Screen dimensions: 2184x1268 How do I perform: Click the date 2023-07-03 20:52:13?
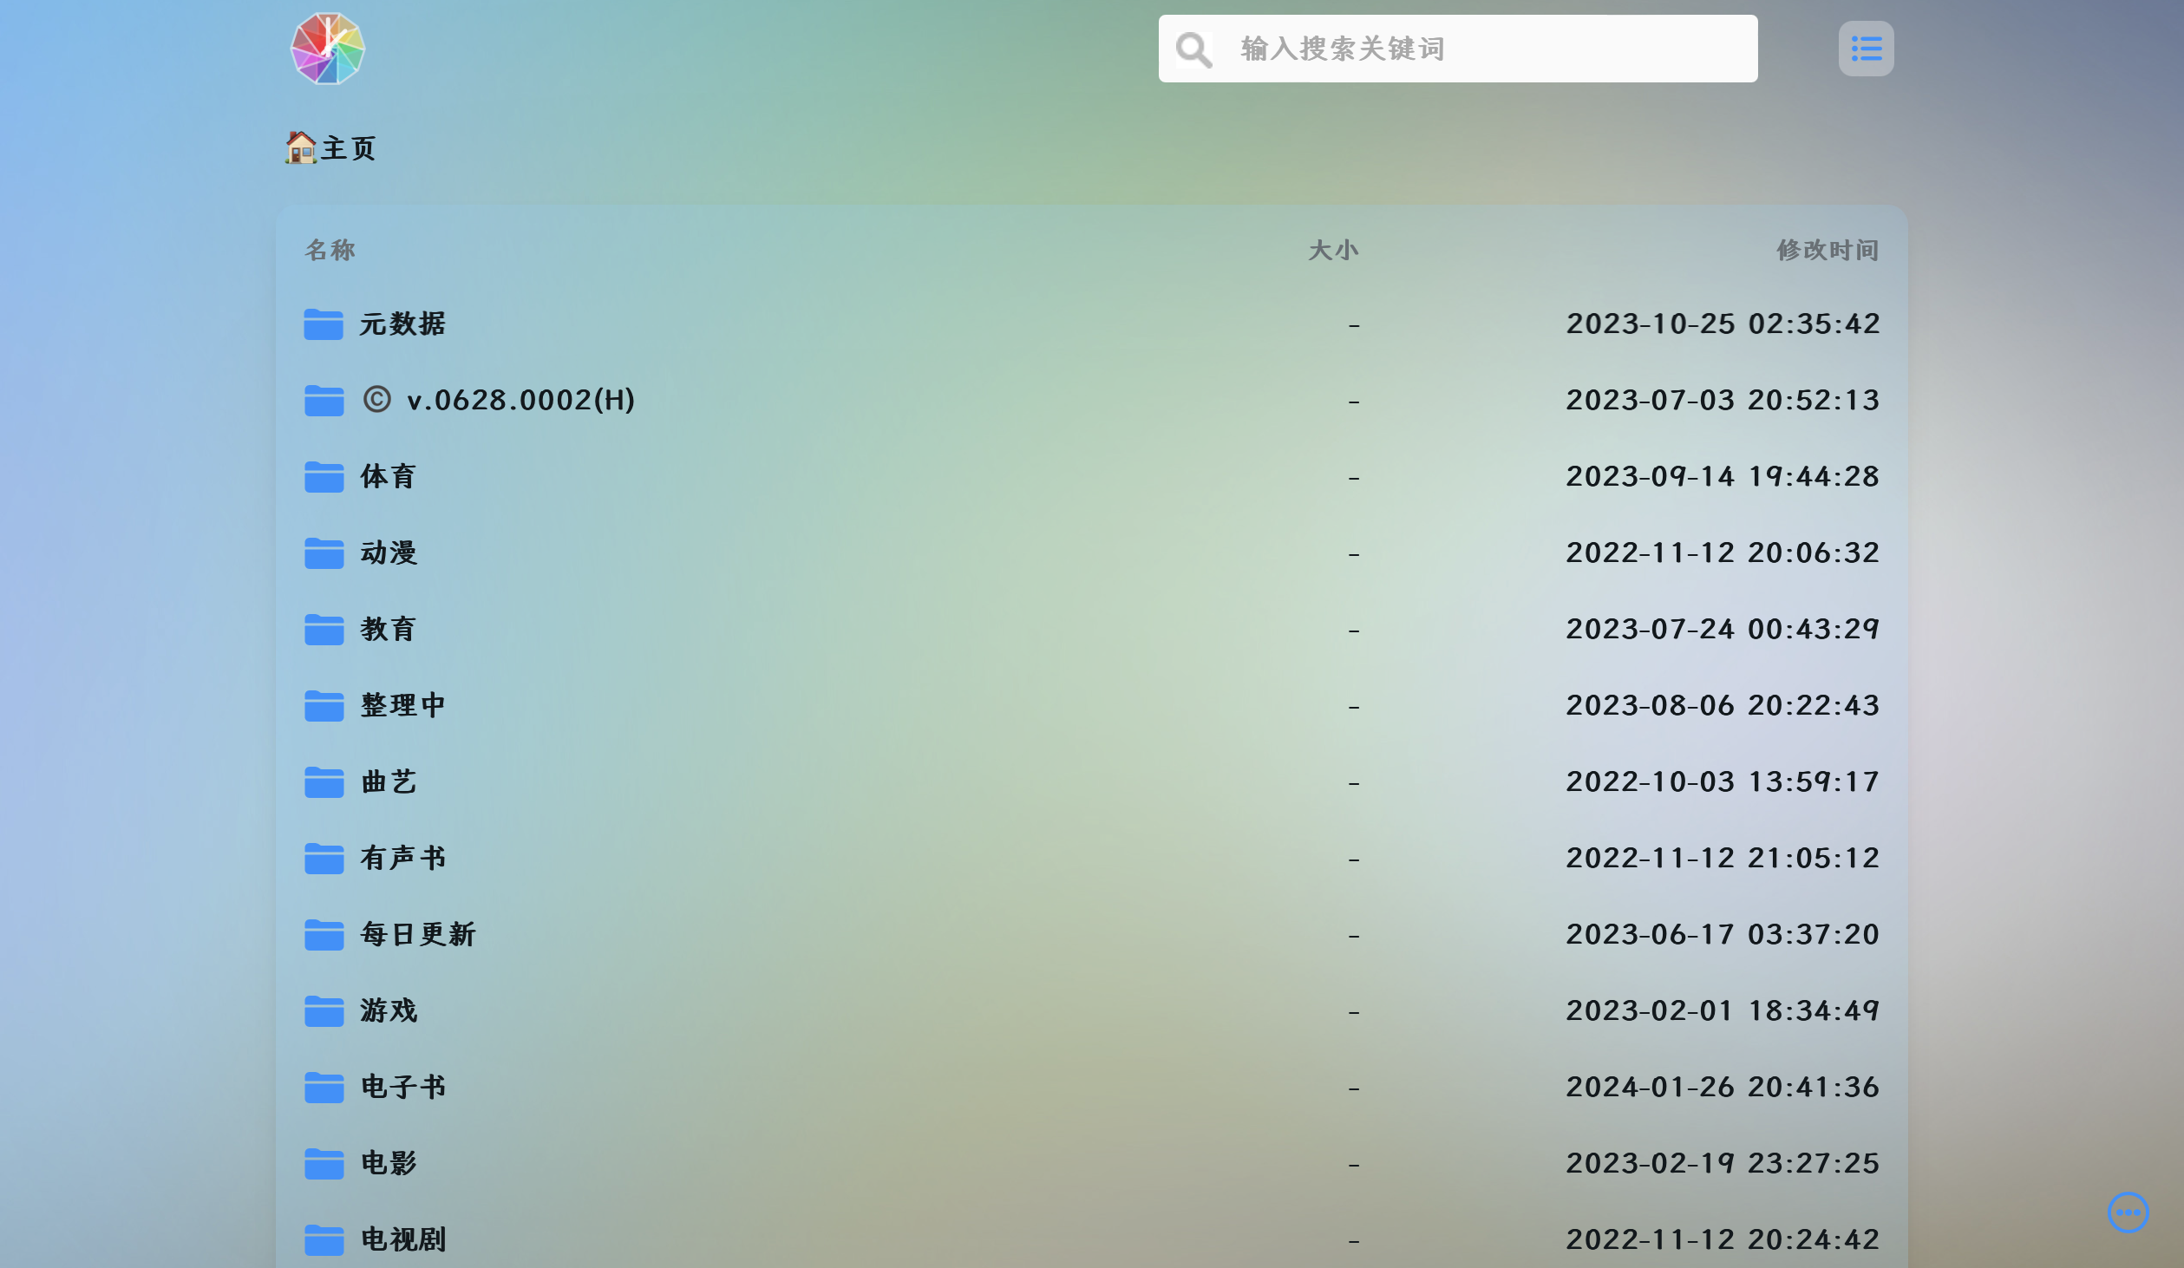(1723, 401)
